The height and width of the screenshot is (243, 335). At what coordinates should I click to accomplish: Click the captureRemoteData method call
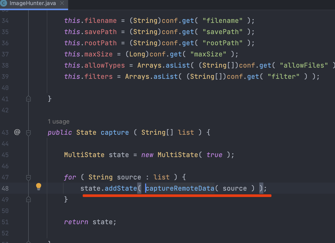coord(180,188)
